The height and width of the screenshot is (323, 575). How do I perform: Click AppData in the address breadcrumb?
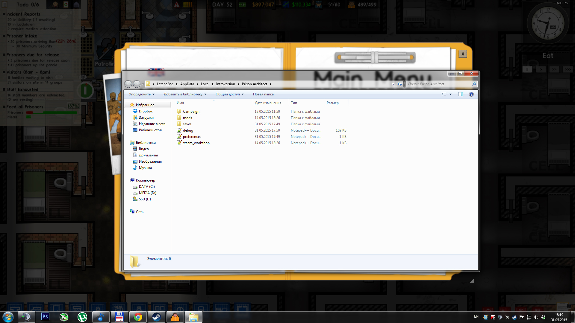[187, 84]
